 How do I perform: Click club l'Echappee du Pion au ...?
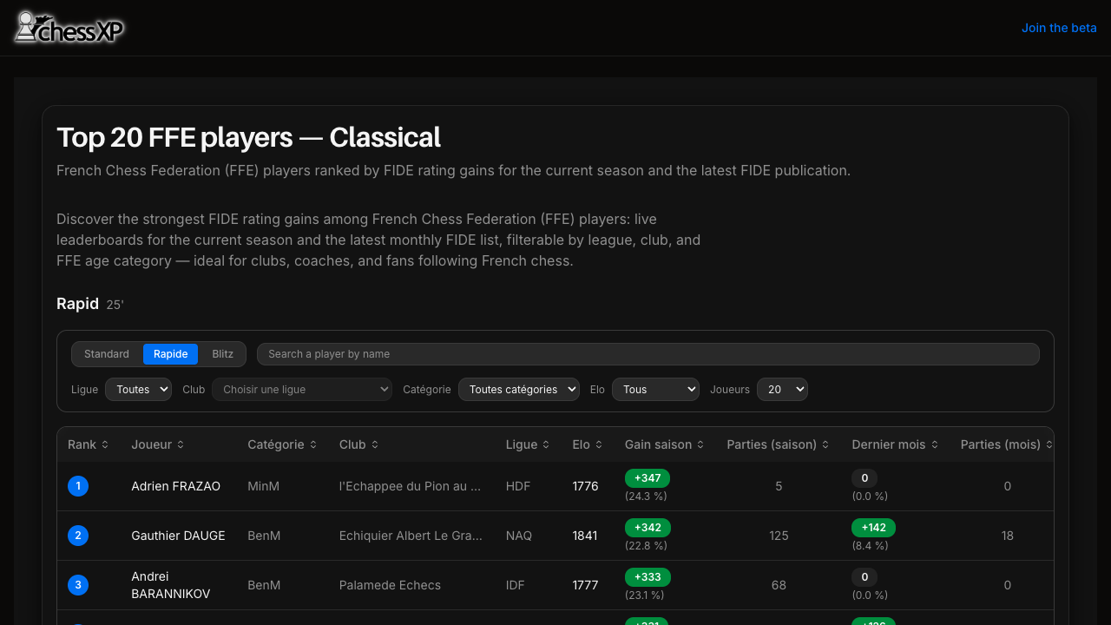pyautogui.click(x=410, y=486)
